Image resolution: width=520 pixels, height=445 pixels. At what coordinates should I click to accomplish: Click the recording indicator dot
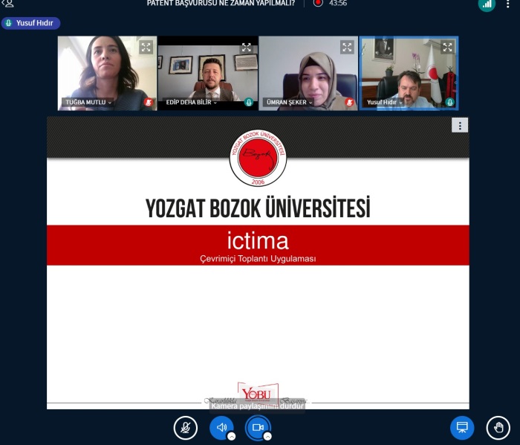click(318, 3)
